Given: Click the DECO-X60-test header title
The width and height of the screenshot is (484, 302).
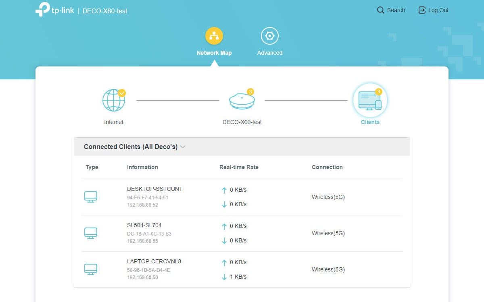Looking at the screenshot, I should click(105, 11).
